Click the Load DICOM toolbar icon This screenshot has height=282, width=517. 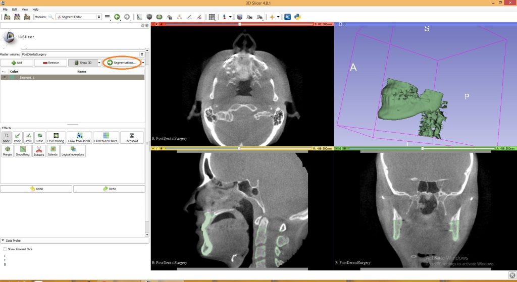pyautogui.click(x=17, y=17)
